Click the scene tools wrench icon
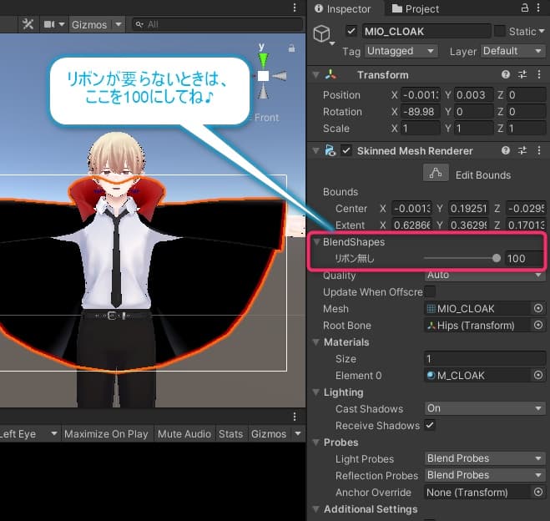Image resolution: width=550 pixels, height=521 pixels. click(28, 24)
